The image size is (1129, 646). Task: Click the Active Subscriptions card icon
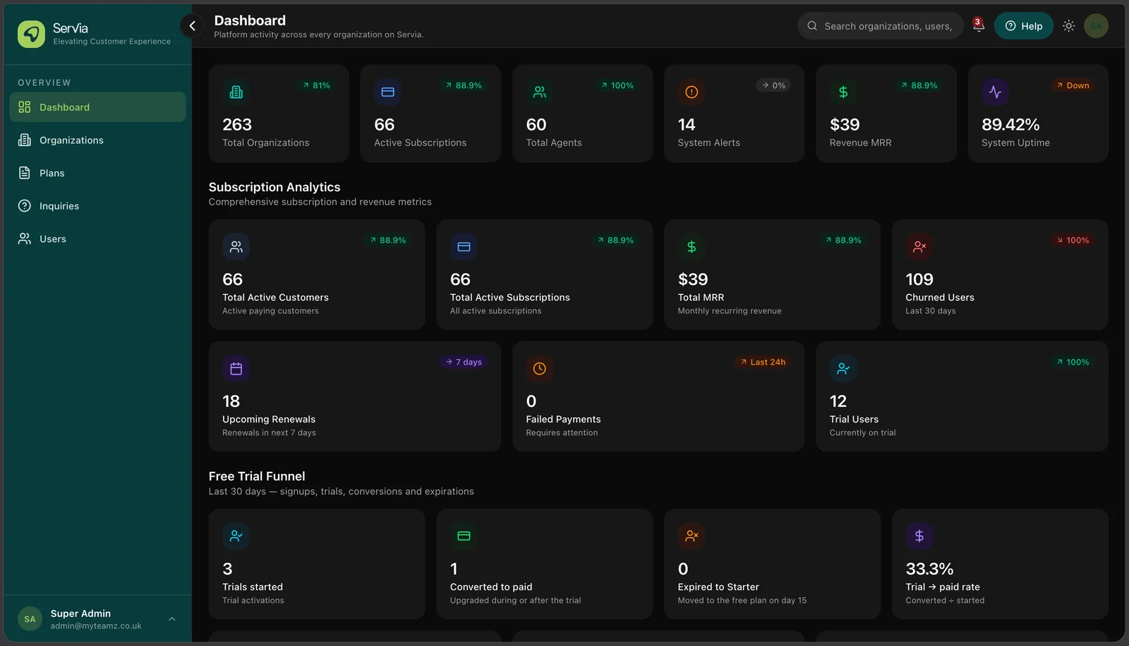point(387,92)
